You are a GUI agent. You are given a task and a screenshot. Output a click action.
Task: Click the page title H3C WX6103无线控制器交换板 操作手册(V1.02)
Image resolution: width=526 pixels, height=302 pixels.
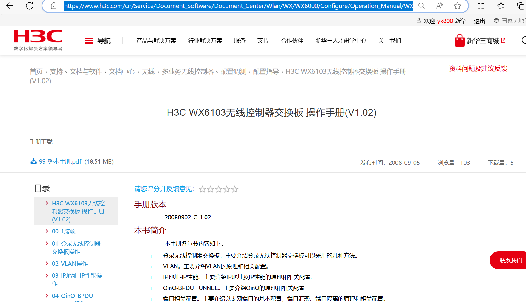click(272, 113)
